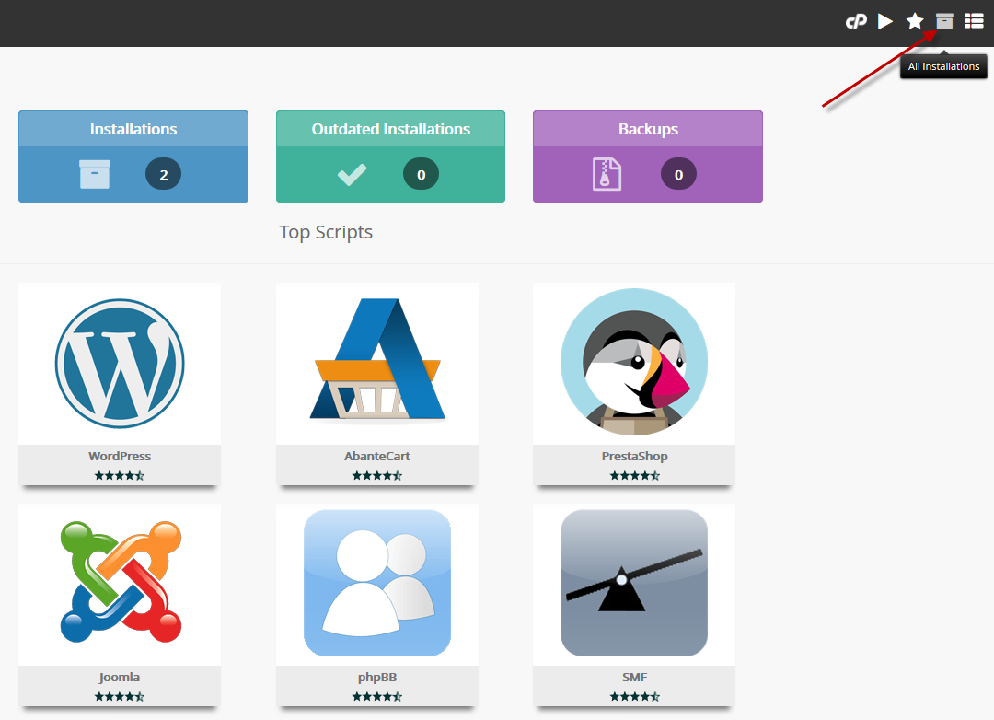Image resolution: width=994 pixels, height=720 pixels.
Task: Select the SMF seesaw logo
Action: (634, 583)
